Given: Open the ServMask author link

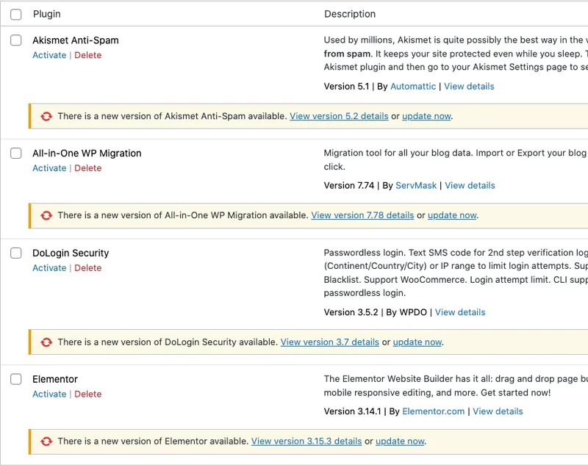Looking at the screenshot, I should 416,186.
